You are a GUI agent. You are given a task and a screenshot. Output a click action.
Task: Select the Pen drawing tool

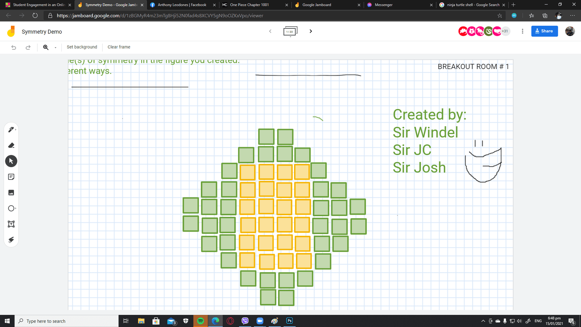click(11, 130)
